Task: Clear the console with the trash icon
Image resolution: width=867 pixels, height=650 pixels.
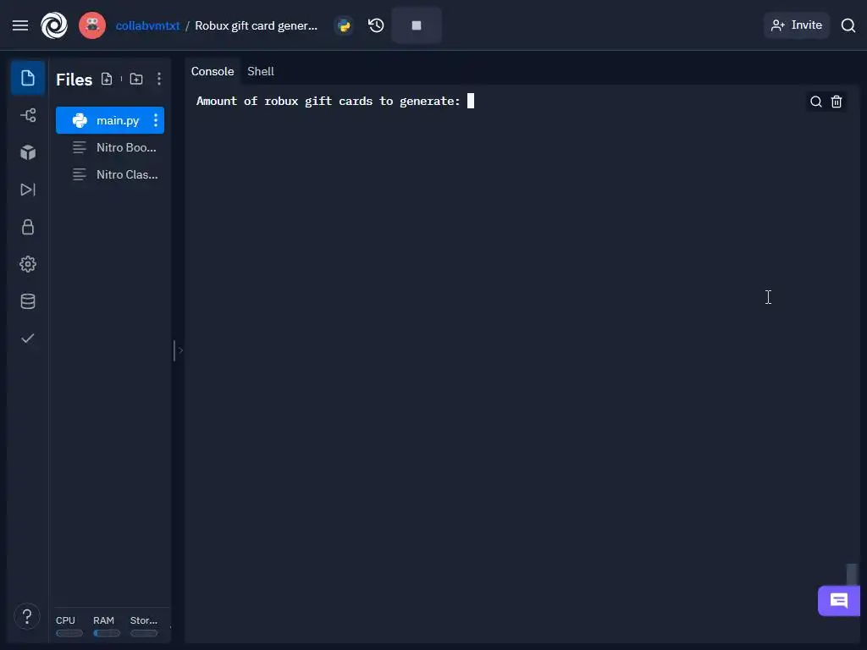Action: coord(837,102)
